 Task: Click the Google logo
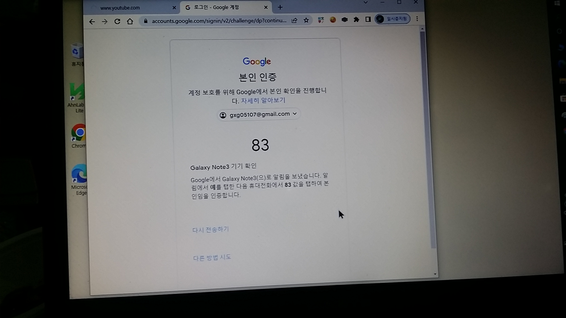point(257,62)
